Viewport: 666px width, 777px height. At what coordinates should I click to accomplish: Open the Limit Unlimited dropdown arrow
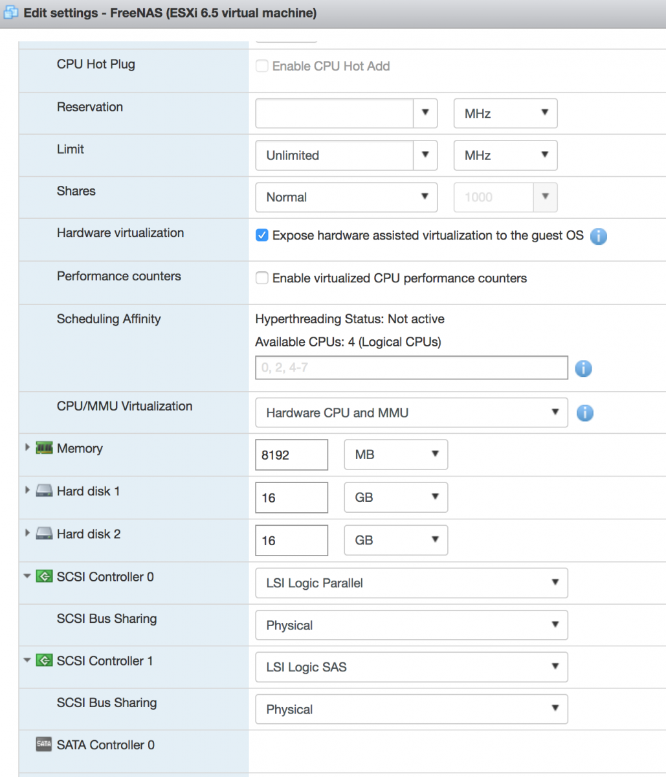tap(425, 155)
